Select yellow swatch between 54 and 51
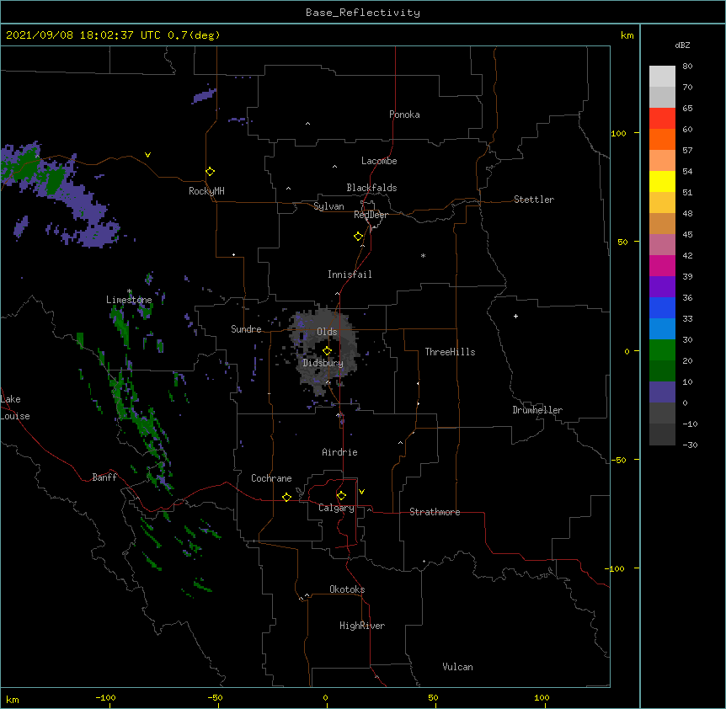726x709 pixels. (662, 181)
